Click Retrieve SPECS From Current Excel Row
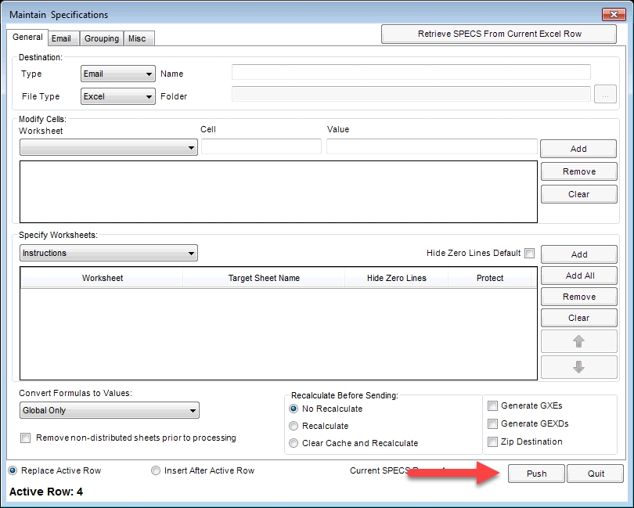The width and height of the screenshot is (634, 508). pos(499,34)
